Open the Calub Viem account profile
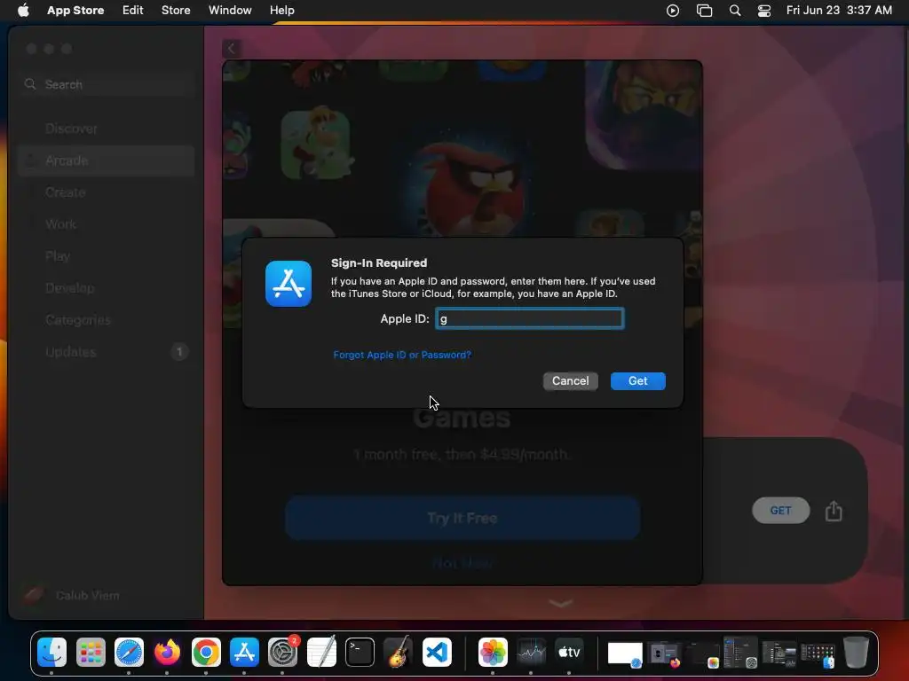The width and height of the screenshot is (909, 681). 72,595
